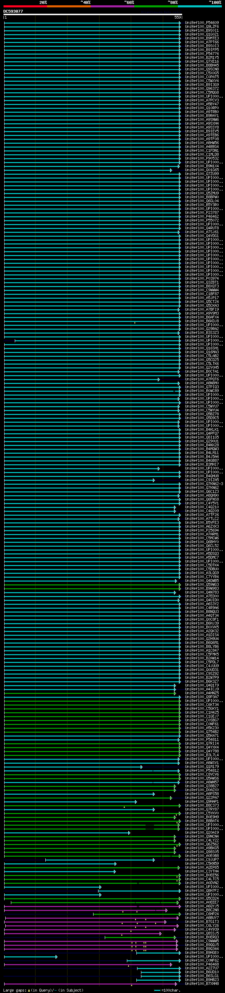Screen dimensions: 225x993
Task: Select hit UniRef100_Q59WG3
Action: coord(202,584)
